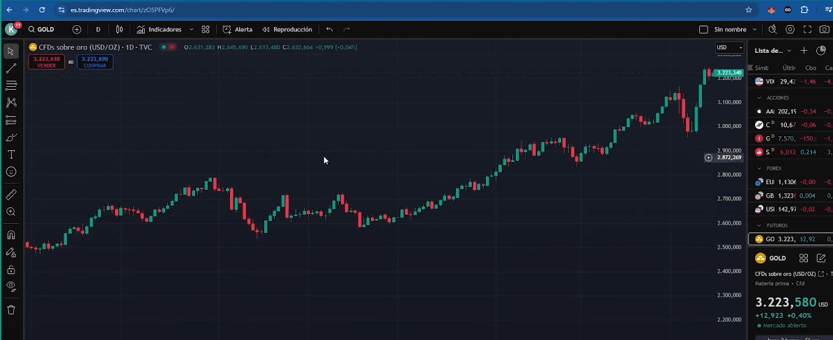The height and width of the screenshot is (340, 833).
Task: Toggle the magnet mode
Action: pyautogui.click(x=10, y=234)
